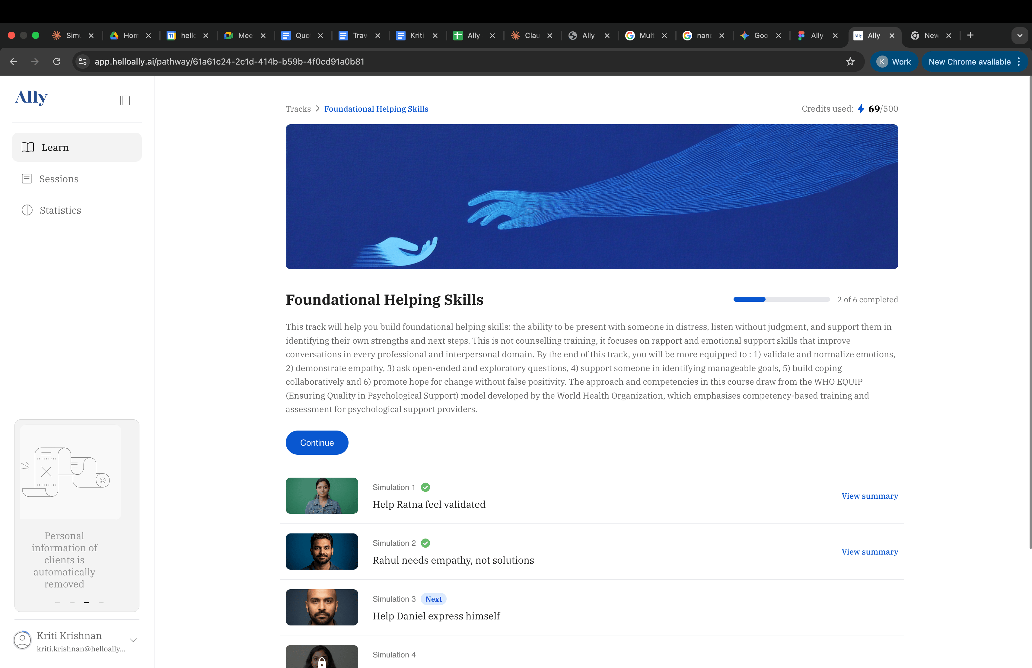This screenshot has width=1032, height=668.
Task: Click the credits lightning bolt icon
Action: (861, 109)
